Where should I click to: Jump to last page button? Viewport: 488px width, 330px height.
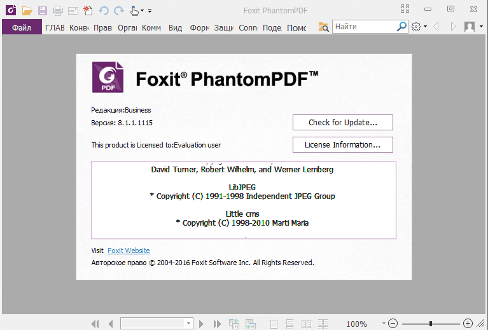click(x=217, y=324)
